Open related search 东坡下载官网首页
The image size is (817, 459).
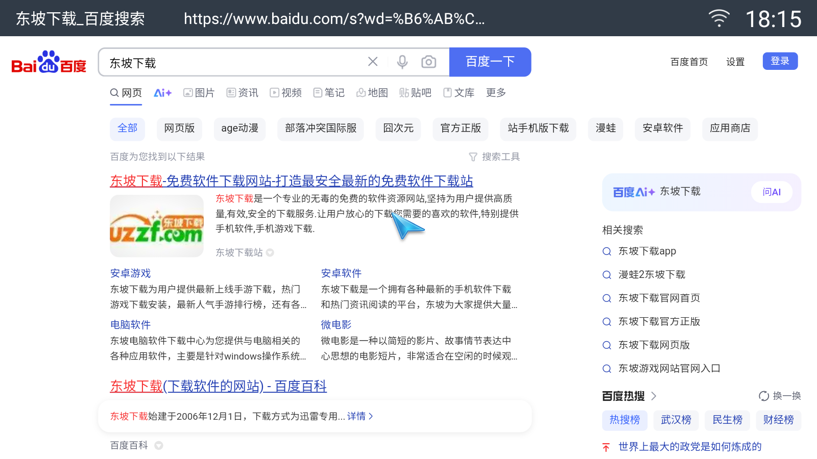click(659, 298)
